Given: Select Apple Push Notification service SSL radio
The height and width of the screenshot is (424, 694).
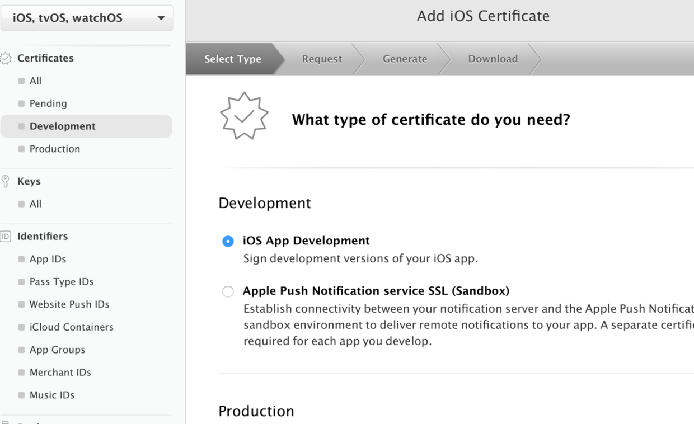Looking at the screenshot, I should [x=228, y=291].
